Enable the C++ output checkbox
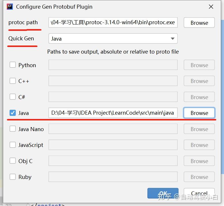224x206 pixels. click(x=13, y=81)
